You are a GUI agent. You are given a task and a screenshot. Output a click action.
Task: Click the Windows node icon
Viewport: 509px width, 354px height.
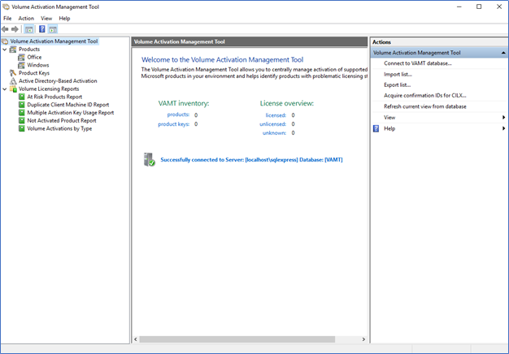click(21, 65)
